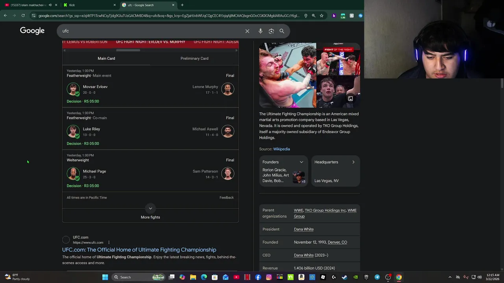
Task: Open Instagram from the taskbar
Action: coord(269,277)
